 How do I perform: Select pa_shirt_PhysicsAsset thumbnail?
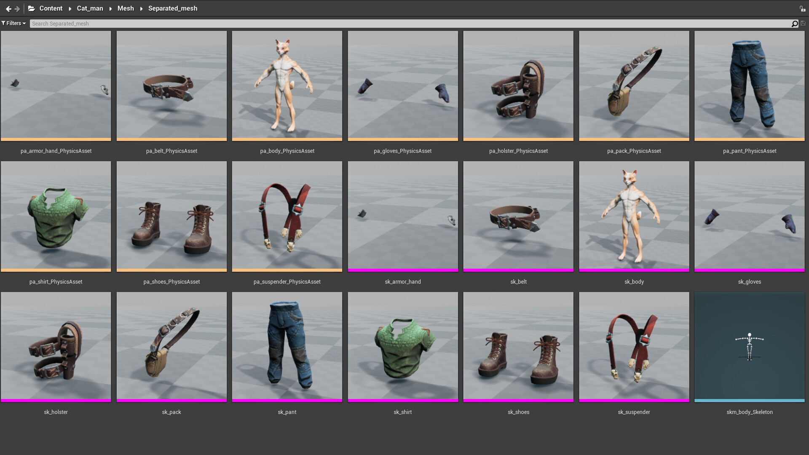pos(56,216)
